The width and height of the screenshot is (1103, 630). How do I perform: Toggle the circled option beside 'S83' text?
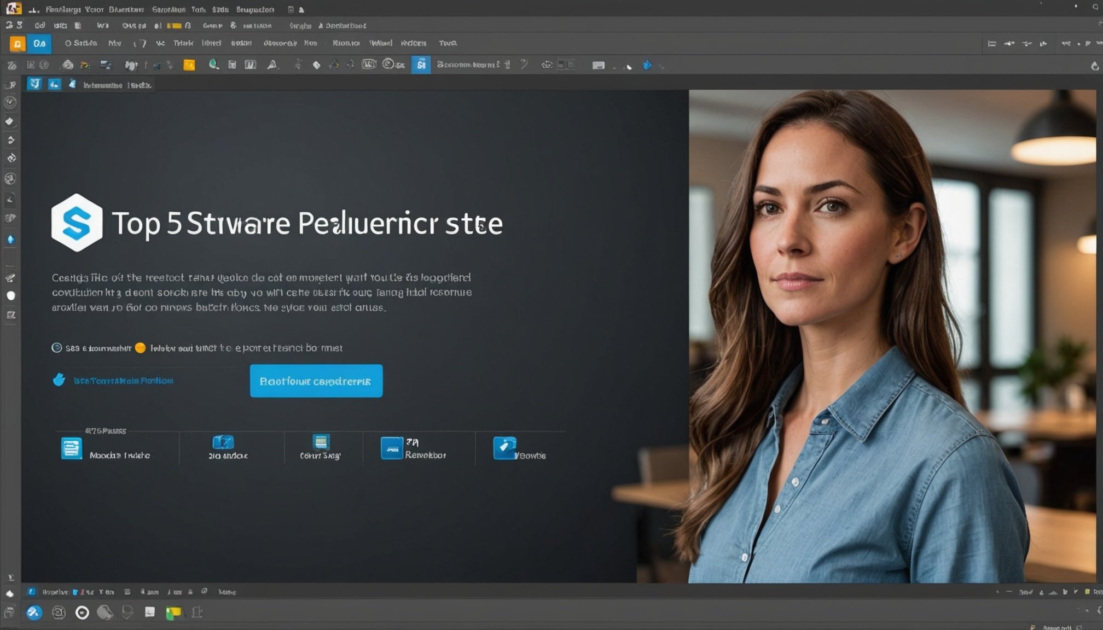click(x=56, y=348)
